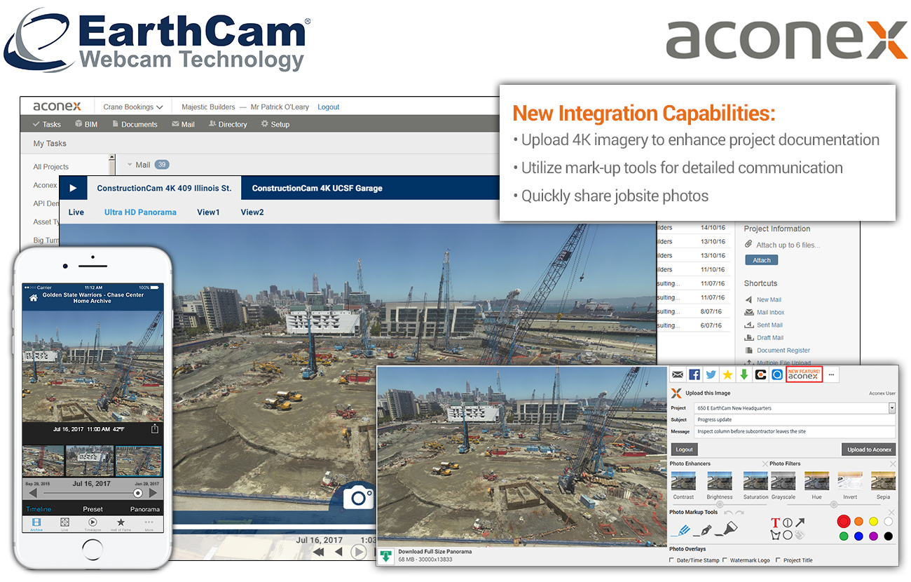This screenshot has height=582, width=911.
Task: Pick the blue color swatch
Action: 858,536
